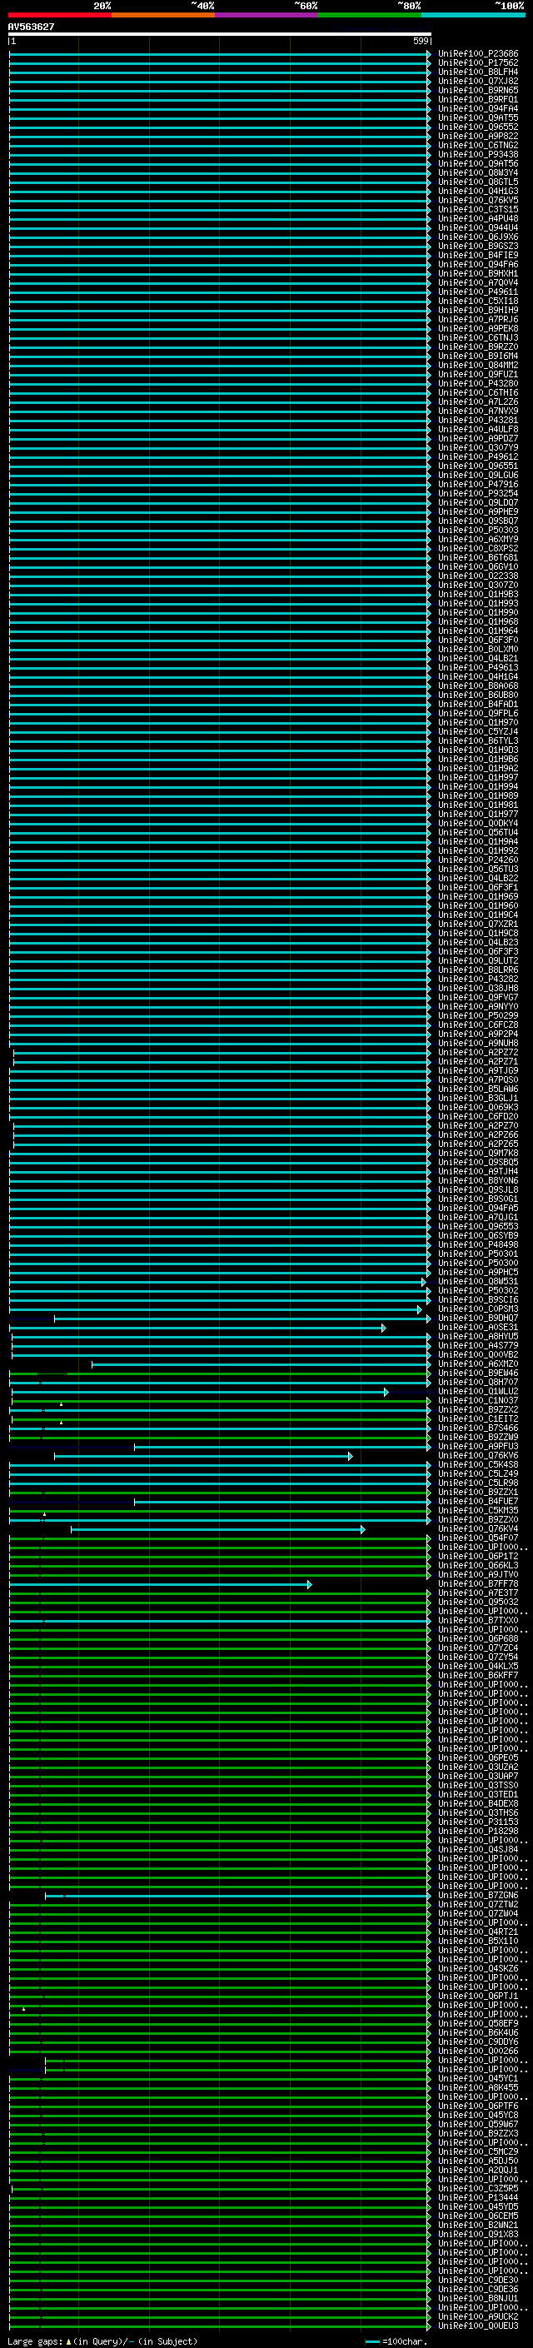Select hit label UniRef100_P49613
The height and width of the screenshot is (2348, 533).
pos(477,667)
